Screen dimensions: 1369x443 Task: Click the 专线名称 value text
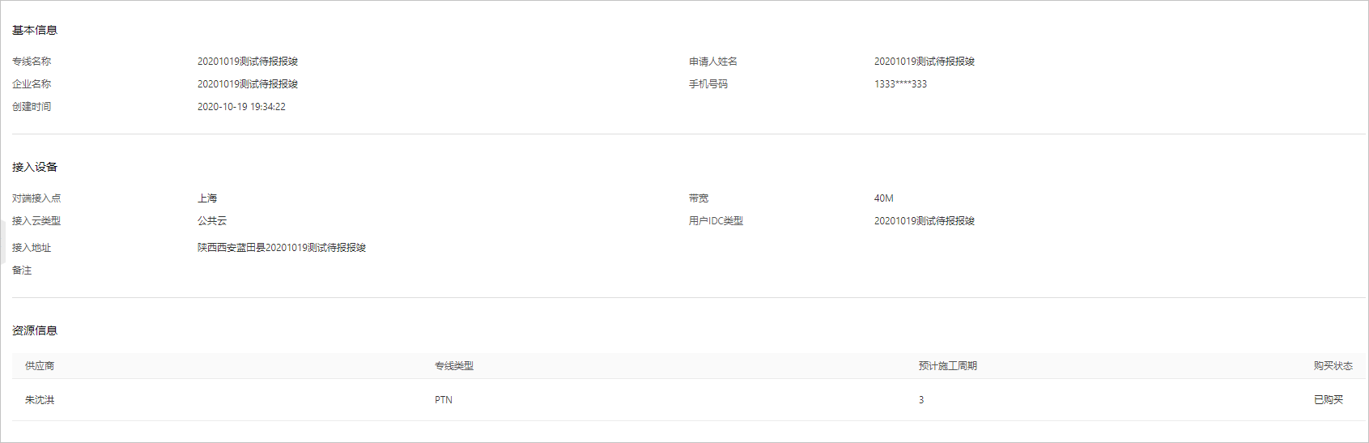point(248,62)
